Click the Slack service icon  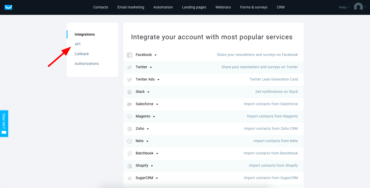pyautogui.click(x=130, y=92)
